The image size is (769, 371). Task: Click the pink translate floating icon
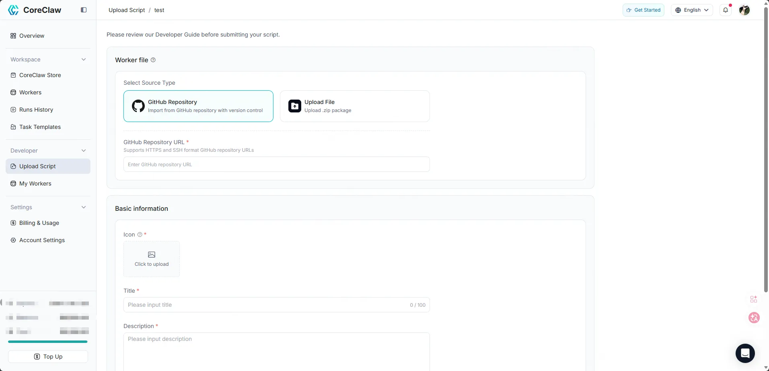[x=754, y=318]
